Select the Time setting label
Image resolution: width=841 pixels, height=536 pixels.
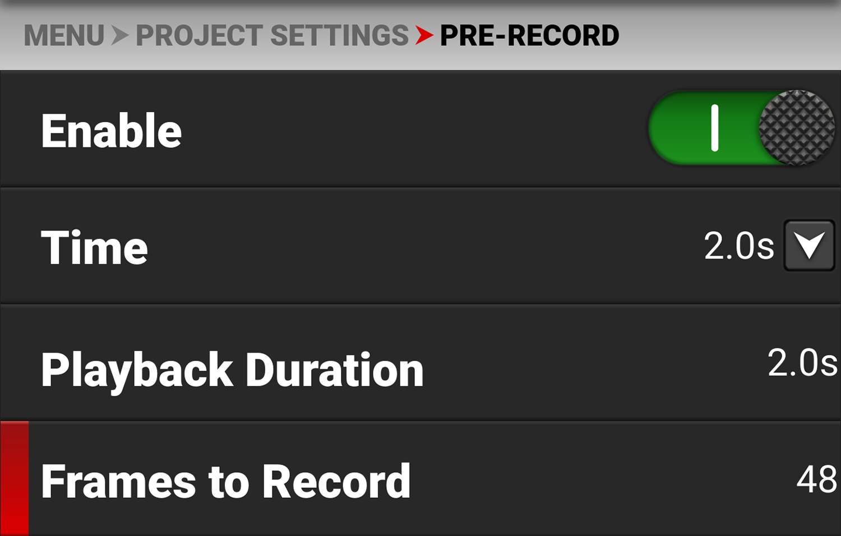[x=94, y=247]
